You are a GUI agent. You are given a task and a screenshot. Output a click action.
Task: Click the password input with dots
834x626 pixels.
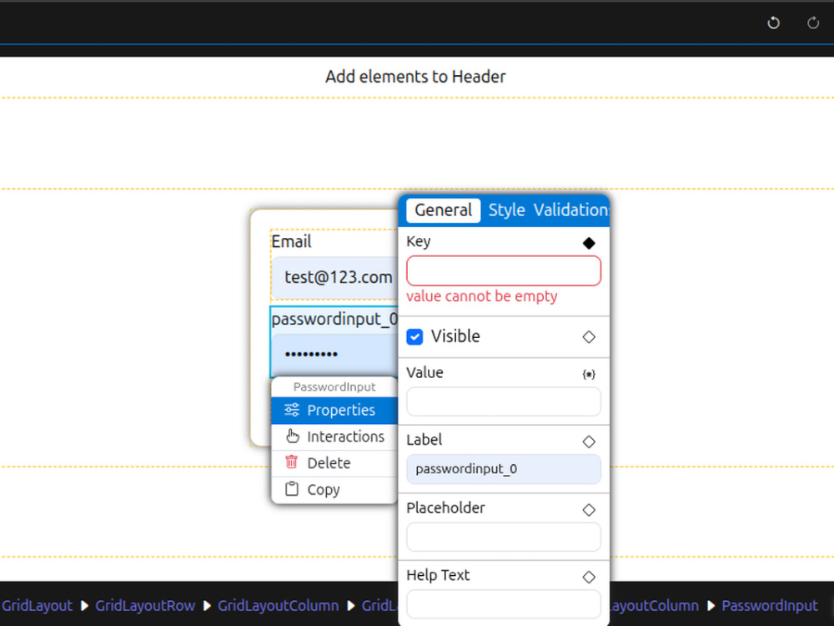point(335,355)
